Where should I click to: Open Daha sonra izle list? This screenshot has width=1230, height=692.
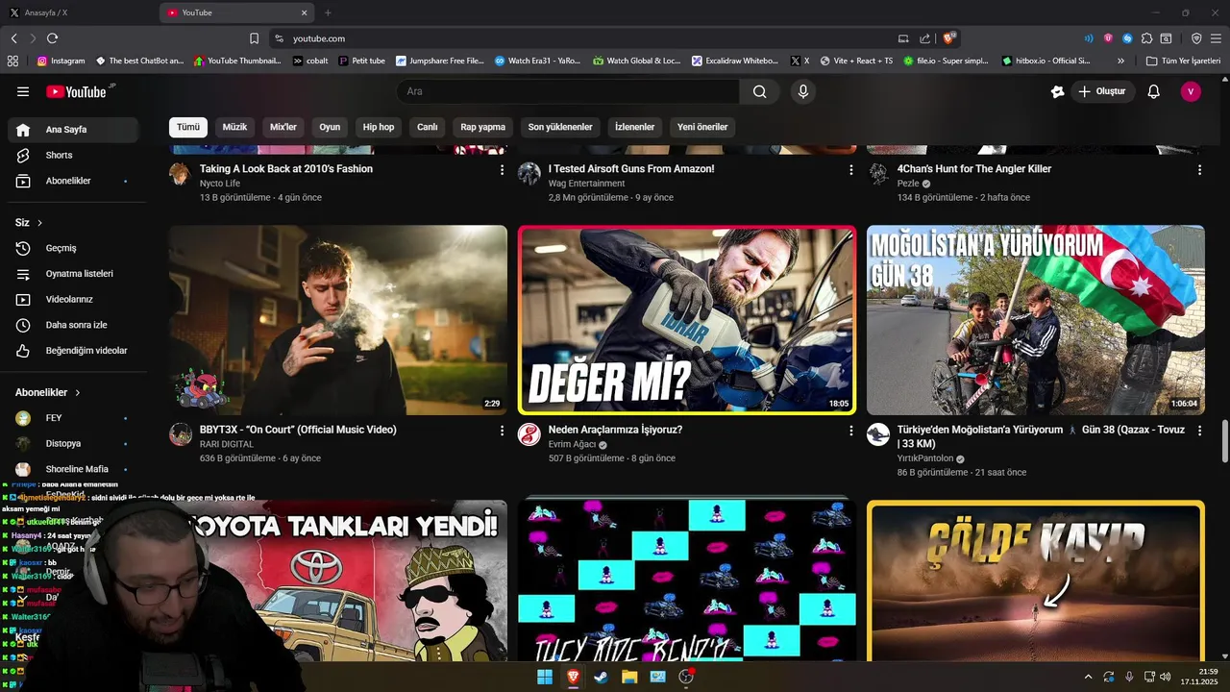pos(73,325)
